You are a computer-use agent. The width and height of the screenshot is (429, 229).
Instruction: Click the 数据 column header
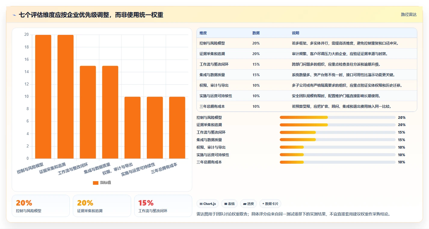click(x=256, y=33)
